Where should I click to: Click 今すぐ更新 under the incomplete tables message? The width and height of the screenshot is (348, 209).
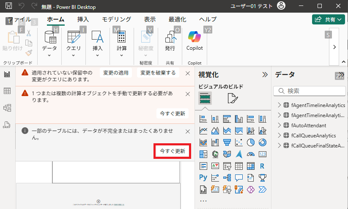pos(173,151)
